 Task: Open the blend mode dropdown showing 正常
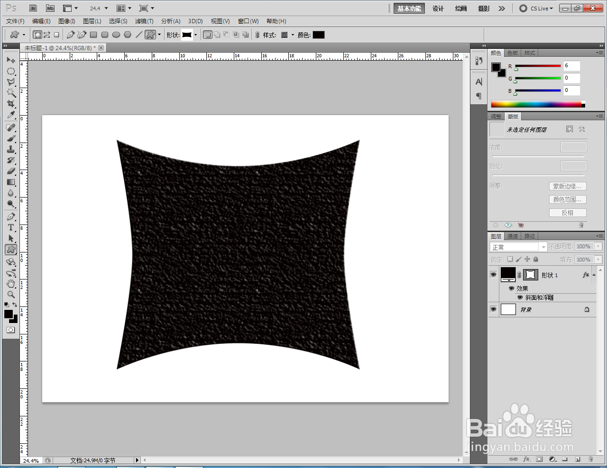coord(518,247)
